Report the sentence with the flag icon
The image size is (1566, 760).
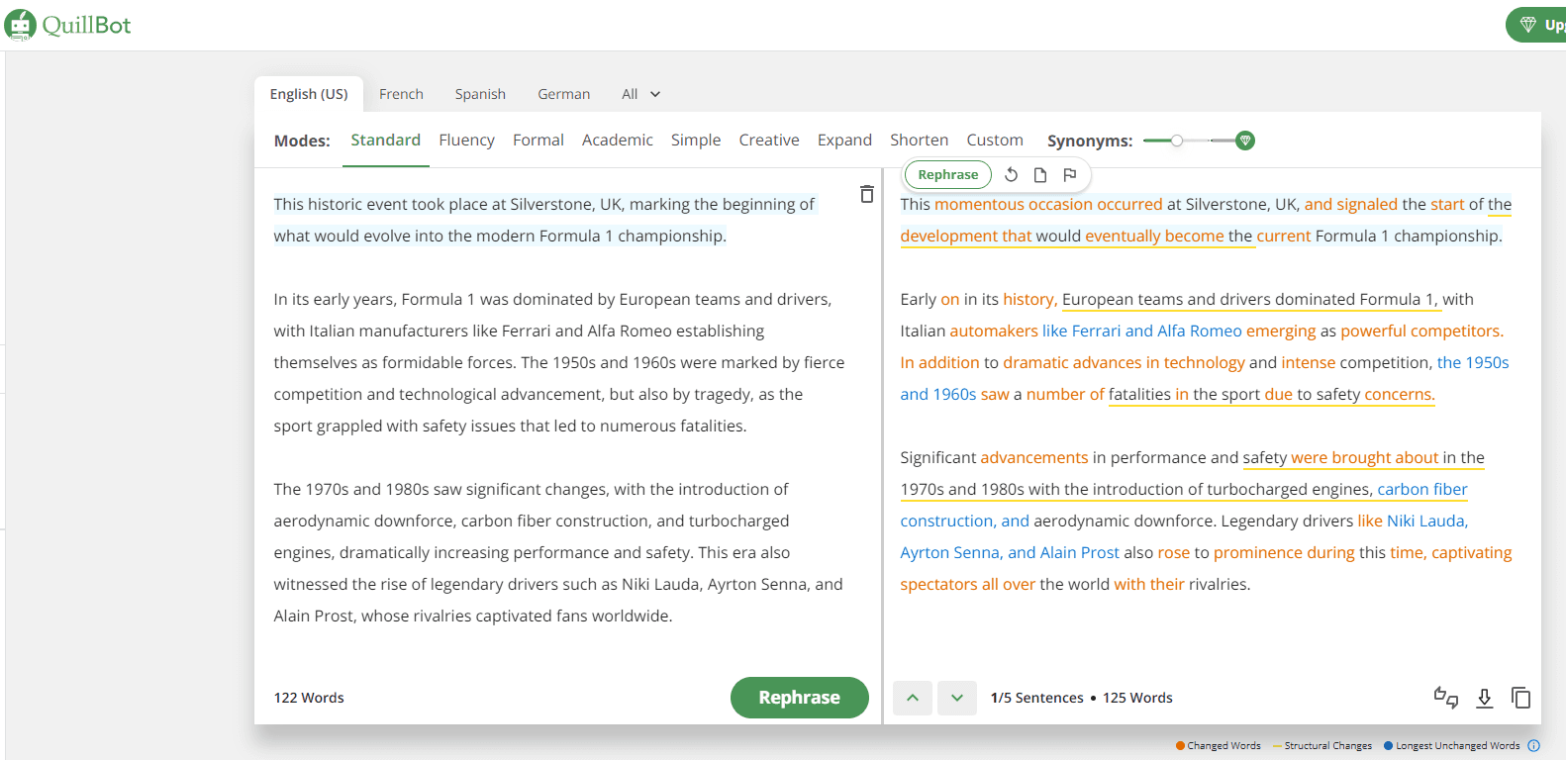coord(1069,175)
